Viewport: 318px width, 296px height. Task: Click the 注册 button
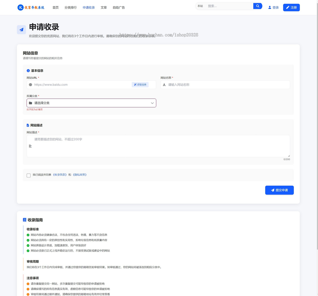point(291,7)
